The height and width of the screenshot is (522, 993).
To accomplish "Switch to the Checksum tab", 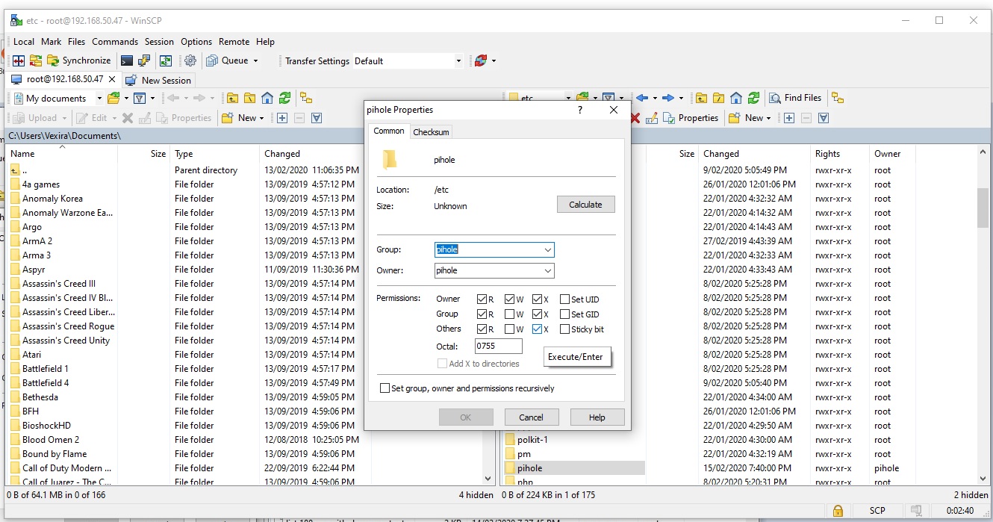I will (x=431, y=132).
